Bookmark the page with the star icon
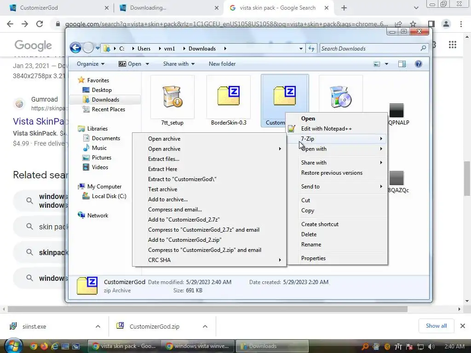The image size is (471, 353). click(x=413, y=24)
